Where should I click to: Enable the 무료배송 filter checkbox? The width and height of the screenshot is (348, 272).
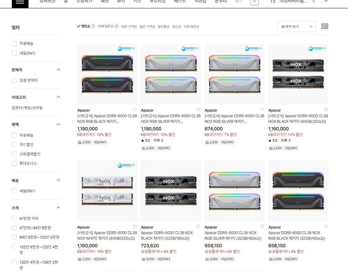(x=14, y=43)
